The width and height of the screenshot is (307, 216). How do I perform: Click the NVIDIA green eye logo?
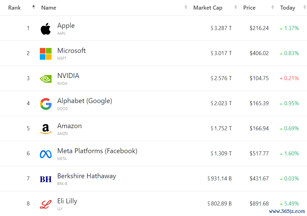coord(46,79)
